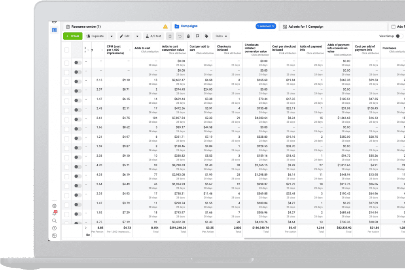
Task: Switch on the toggle for the 1.21 row
Action: (78, 138)
